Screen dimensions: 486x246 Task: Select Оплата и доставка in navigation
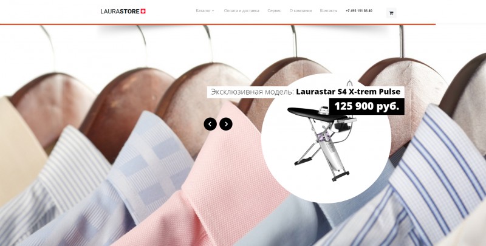tap(241, 10)
